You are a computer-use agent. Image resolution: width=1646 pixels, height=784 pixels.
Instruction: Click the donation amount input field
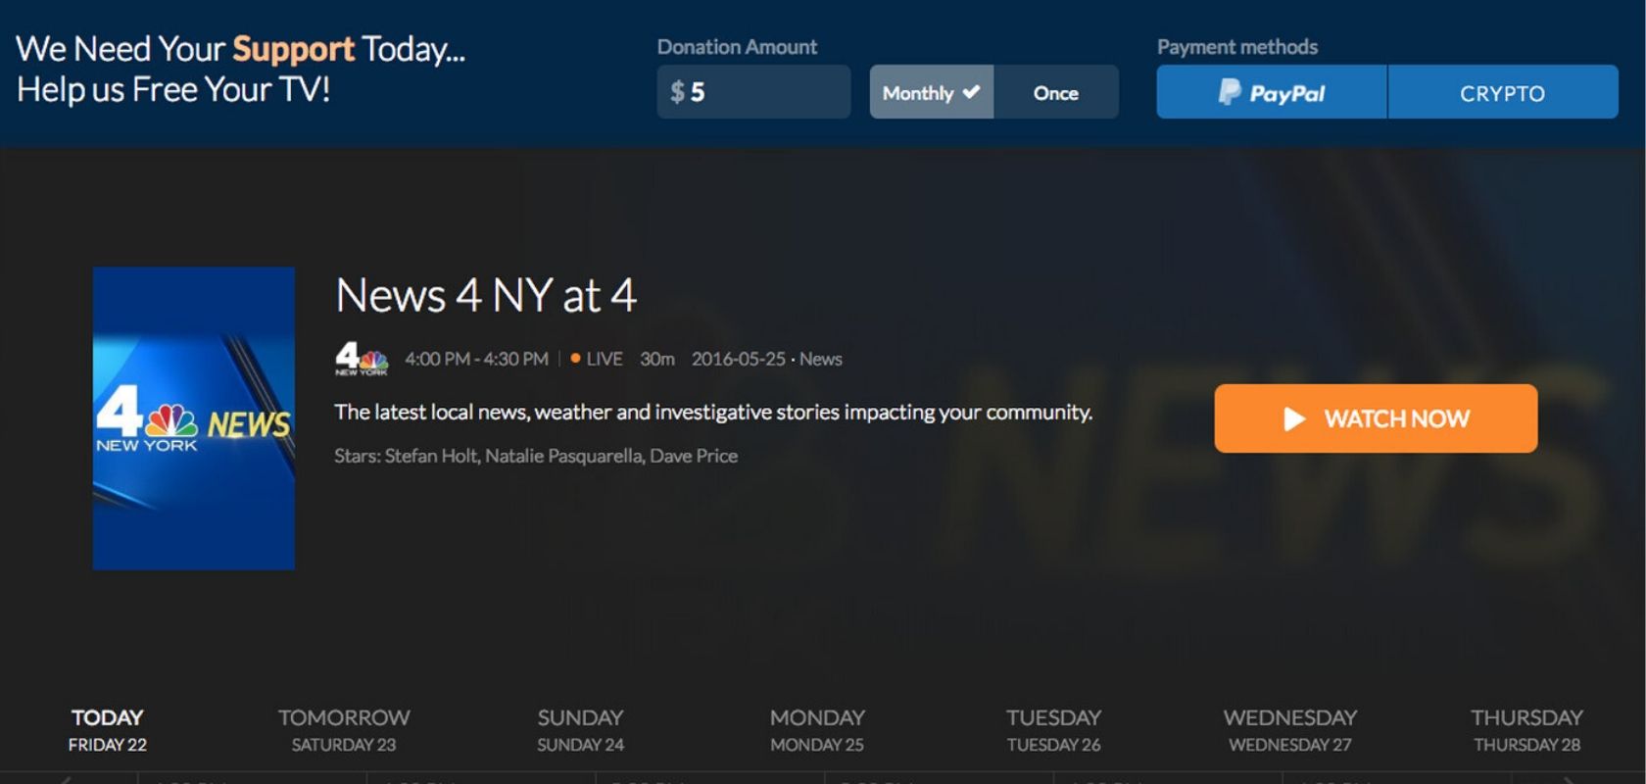point(753,92)
